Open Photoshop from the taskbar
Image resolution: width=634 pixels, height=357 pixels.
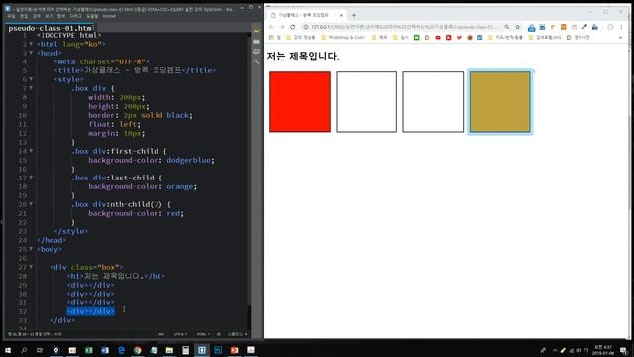click(x=218, y=350)
